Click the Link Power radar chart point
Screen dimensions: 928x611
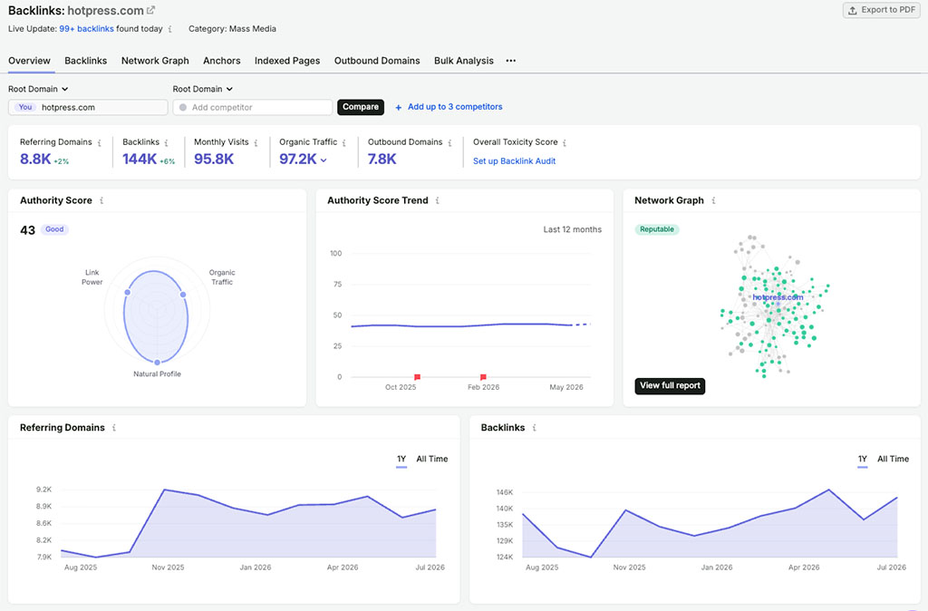pyautogui.click(x=127, y=293)
